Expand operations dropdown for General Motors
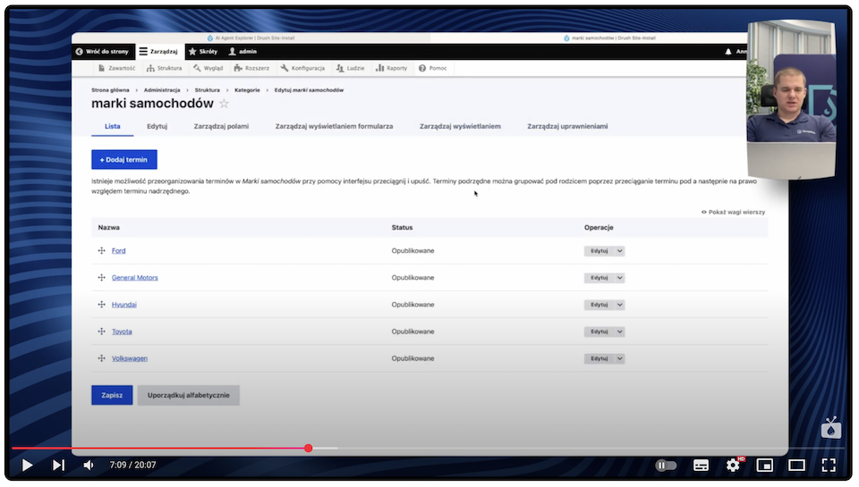859x487 pixels. pos(619,277)
